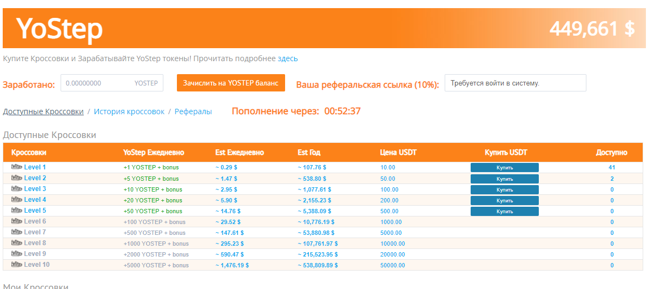Click the YoStep logo in header

tap(59, 29)
